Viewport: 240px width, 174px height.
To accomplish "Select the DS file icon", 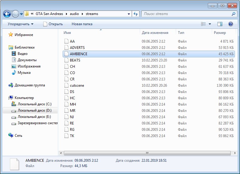I will pos(66,91).
